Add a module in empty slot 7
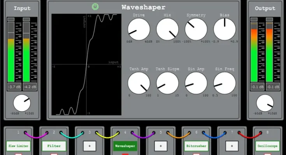The width and height of the screenshot is (286, 155). pyautogui.click(x=232, y=146)
